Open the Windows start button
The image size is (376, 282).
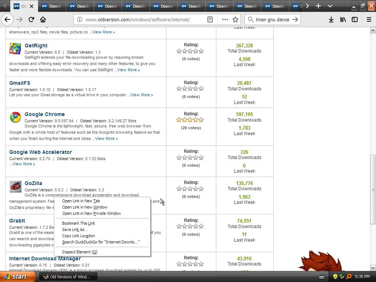(x=17, y=276)
